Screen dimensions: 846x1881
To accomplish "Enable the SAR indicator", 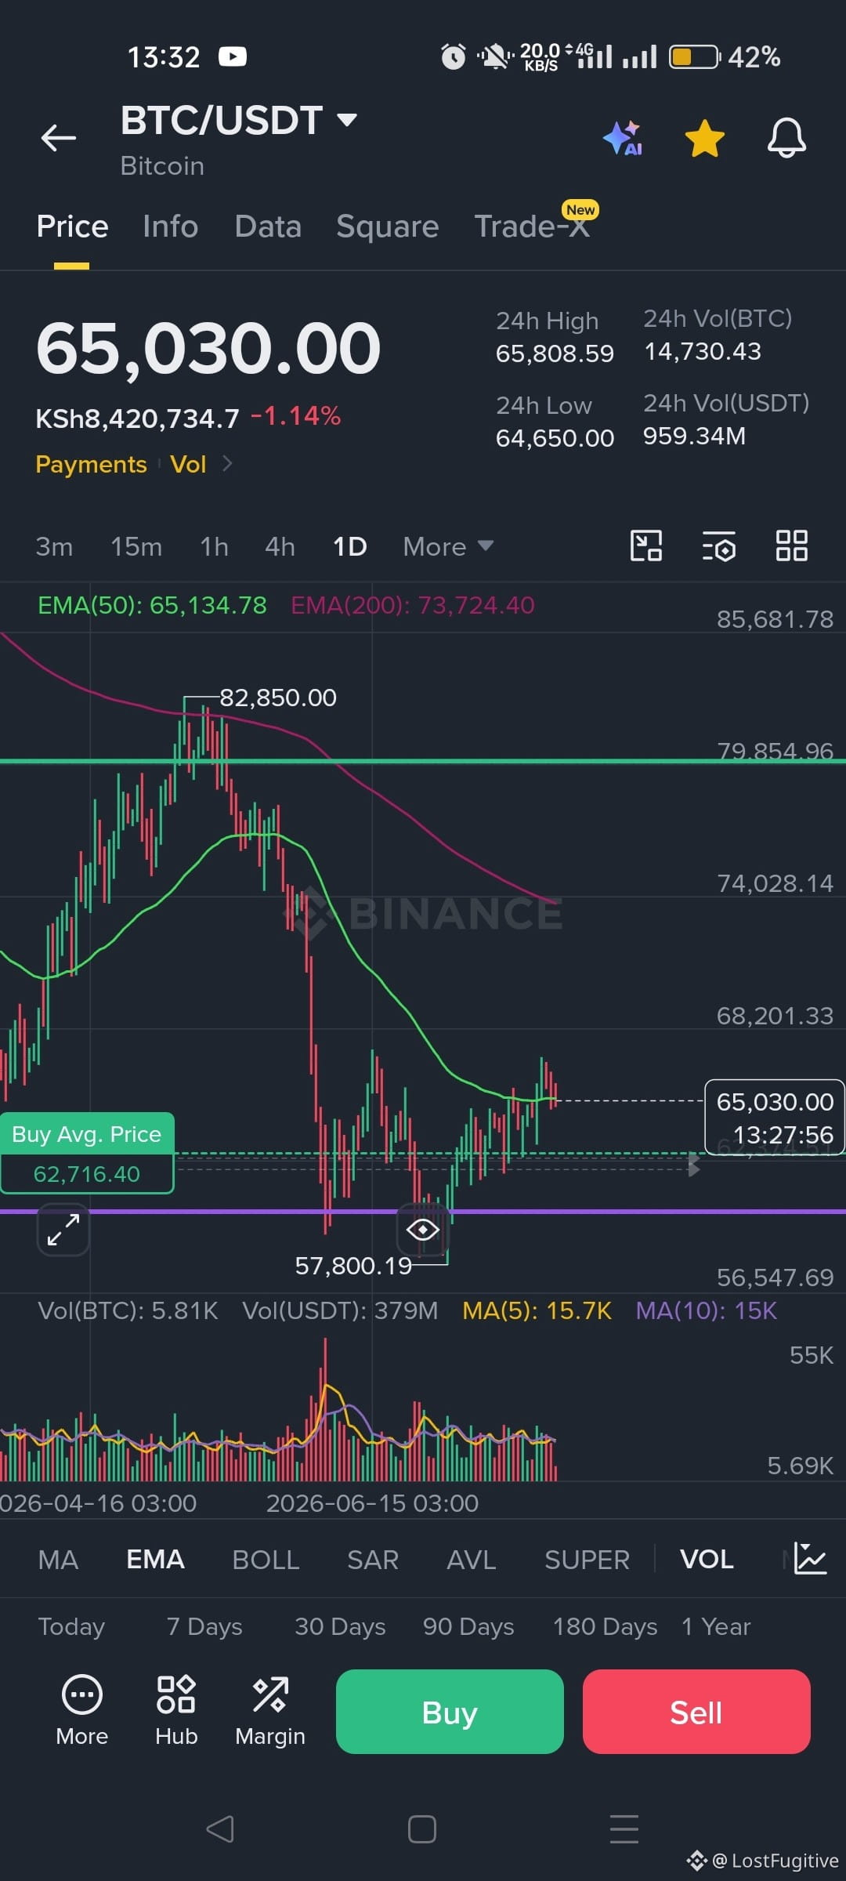I will 373,1560.
